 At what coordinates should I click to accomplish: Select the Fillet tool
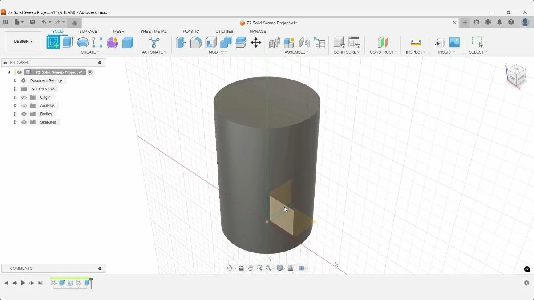tap(196, 42)
